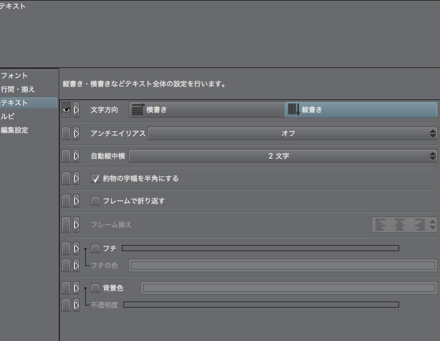Toggle visibility box beside フレームで折り返す row
The width and height of the screenshot is (440, 341).
66,201
